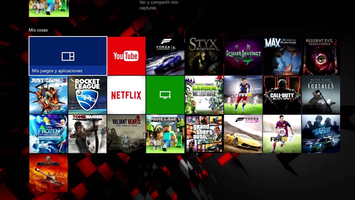This screenshot has height=200, width=355.
Task: Open World of Tanks tile
Action: point(49,173)
